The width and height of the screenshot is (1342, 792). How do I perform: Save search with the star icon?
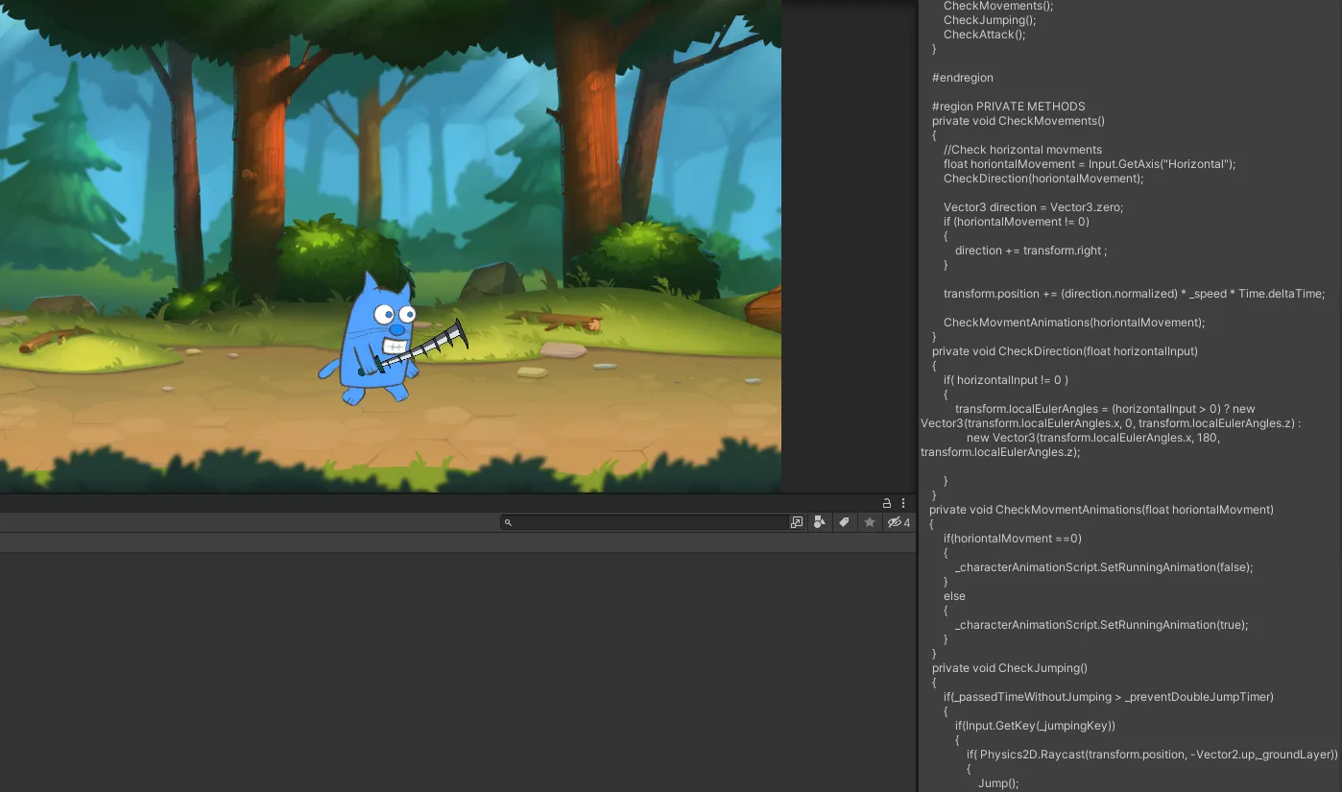click(x=870, y=522)
